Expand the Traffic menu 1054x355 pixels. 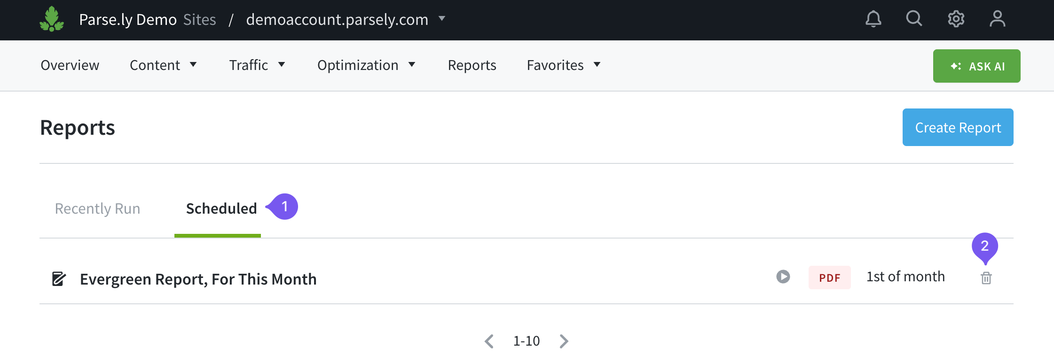click(x=257, y=65)
